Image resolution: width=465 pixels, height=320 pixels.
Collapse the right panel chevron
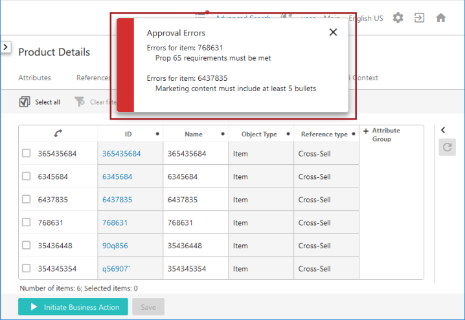point(443,130)
